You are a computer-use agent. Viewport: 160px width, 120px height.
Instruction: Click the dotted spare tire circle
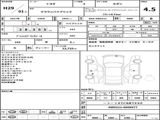tap(150, 78)
